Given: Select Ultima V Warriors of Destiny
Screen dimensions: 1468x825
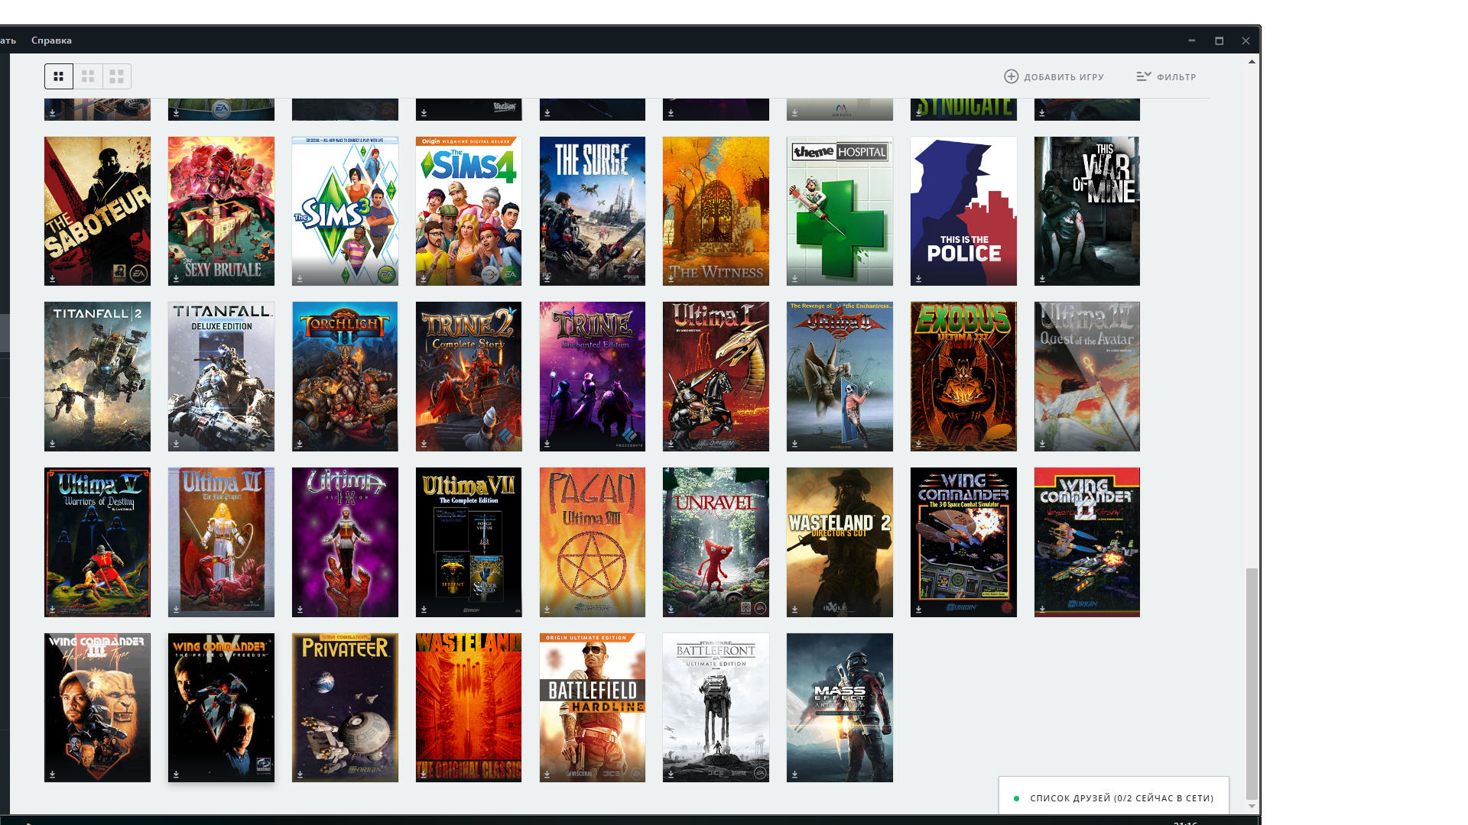Looking at the screenshot, I should click(97, 542).
